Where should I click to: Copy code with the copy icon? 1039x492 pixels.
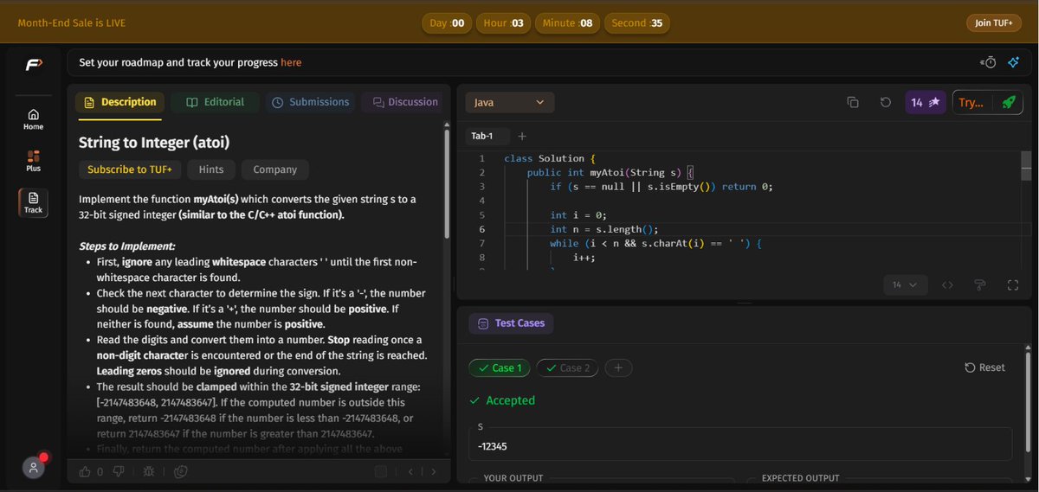click(853, 102)
